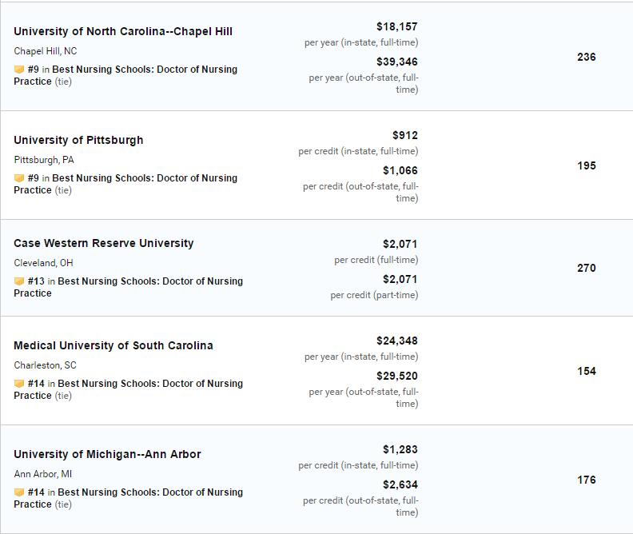
Task: Click the $29,520 out-of-state tuition figure
Action: tap(397, 377)
